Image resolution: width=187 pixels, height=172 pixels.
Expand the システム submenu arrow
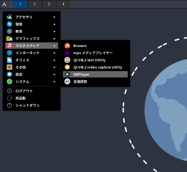point(54,82)
